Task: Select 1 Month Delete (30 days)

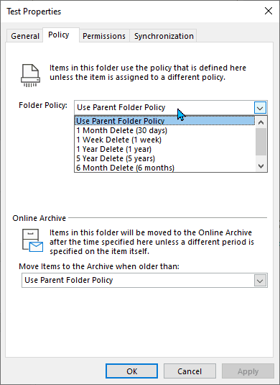Action: tap(164, 130)
